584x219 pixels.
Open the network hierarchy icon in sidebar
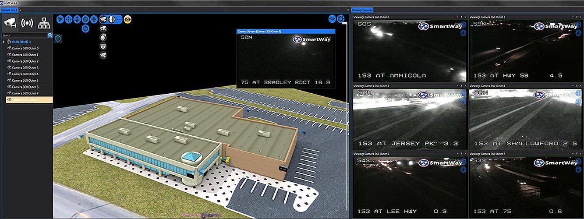[x=44, y=23]
